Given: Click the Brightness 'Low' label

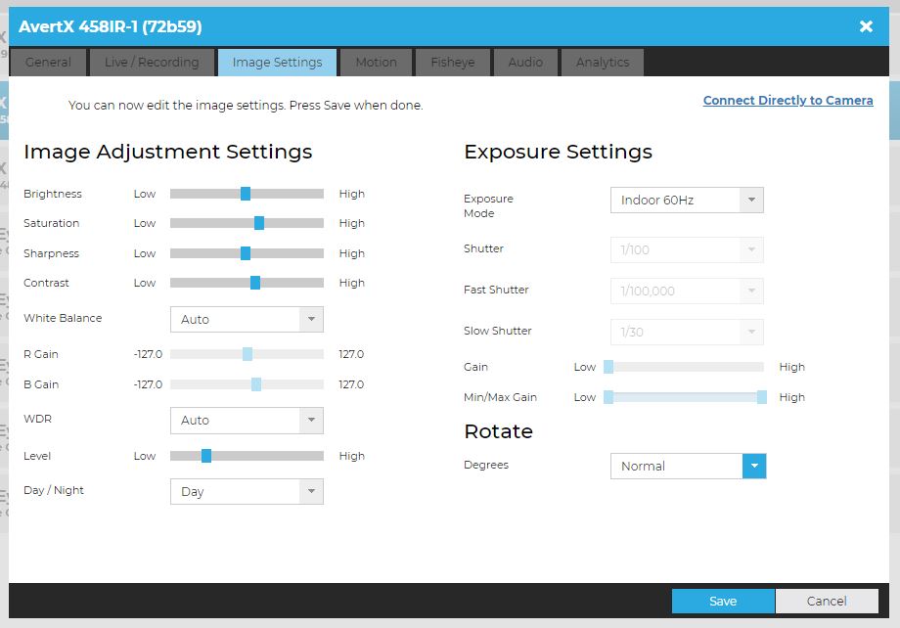Looking at the screenshot, I should 144,194.
